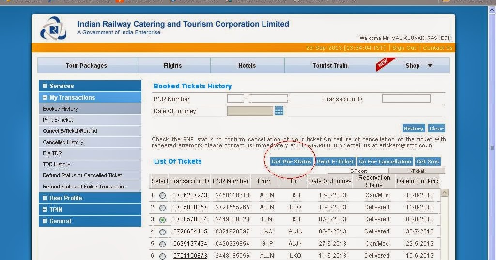Click the browser page scrollbar up arrow

tap(492, 10)
